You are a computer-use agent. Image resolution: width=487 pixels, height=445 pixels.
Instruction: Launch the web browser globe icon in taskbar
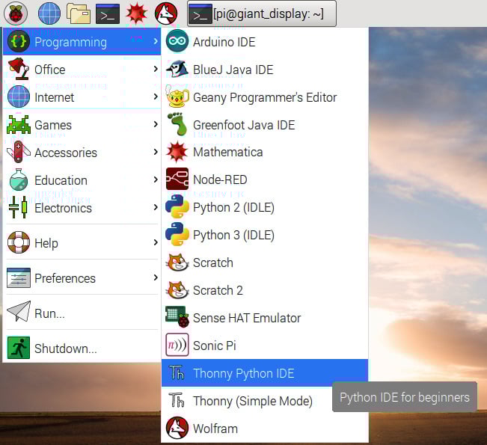point(49,13)
